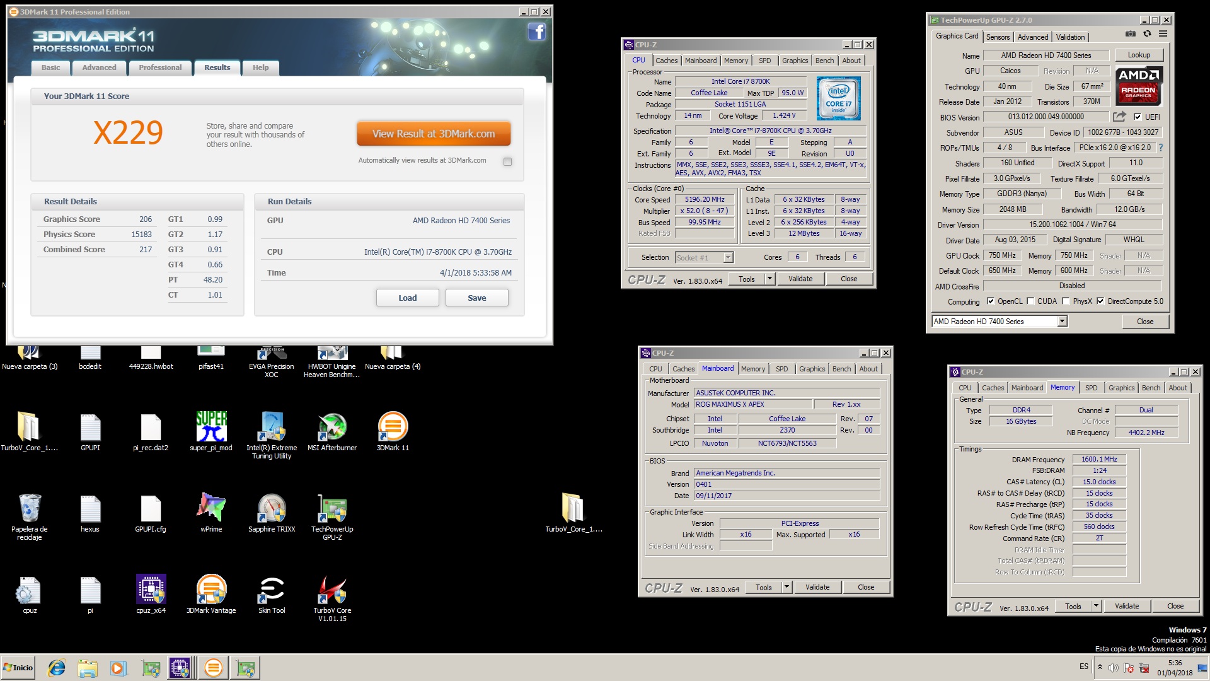Open TechPowerUp GPU-Z desktop icon
Viewport: 1210px width, 681px height.
[x=332, y=517]
